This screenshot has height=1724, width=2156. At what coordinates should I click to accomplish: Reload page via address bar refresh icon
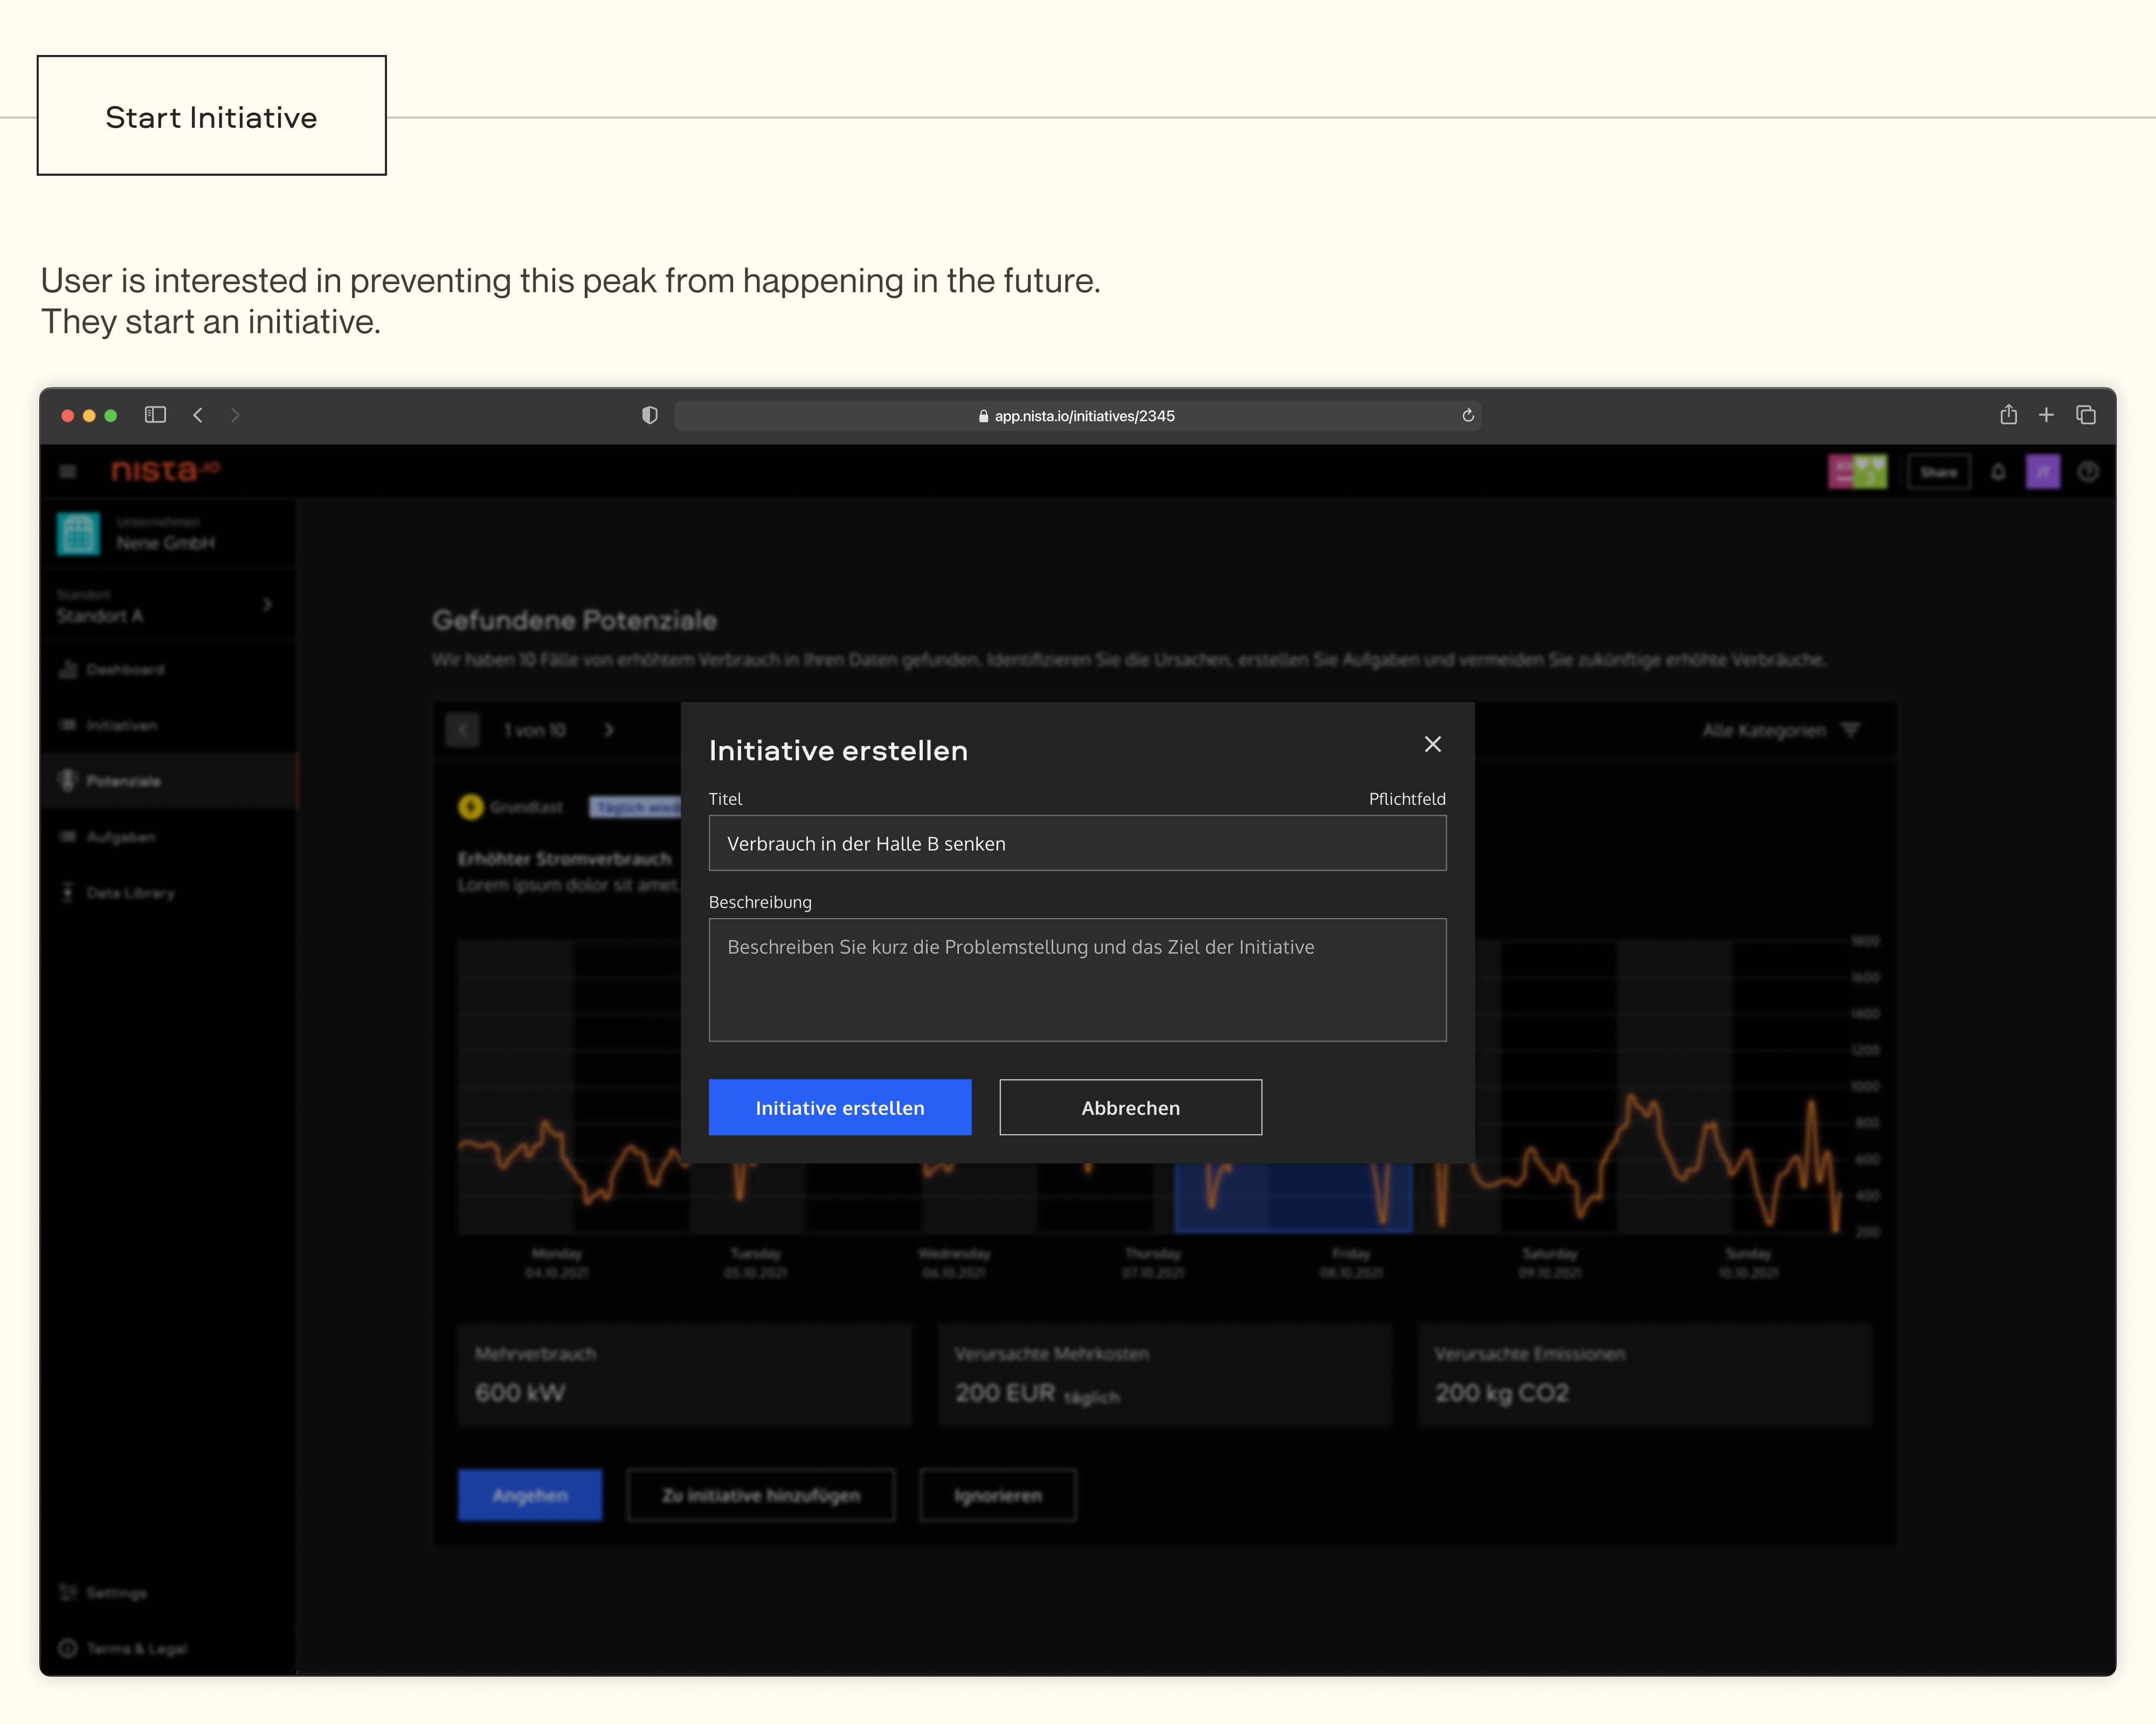pyautogui.click(x=1467, y=416)
